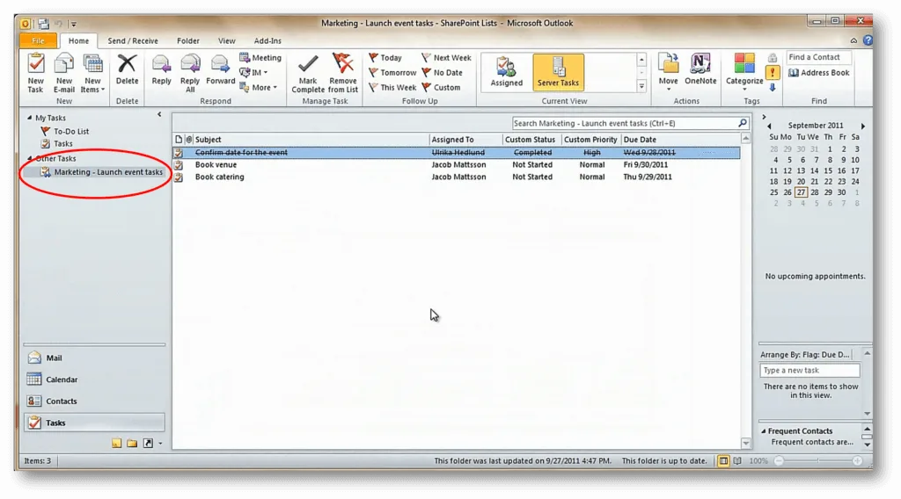This screenshot has width=901, height=499.
Task: Open the To-Do List folder
Action: 65,132
